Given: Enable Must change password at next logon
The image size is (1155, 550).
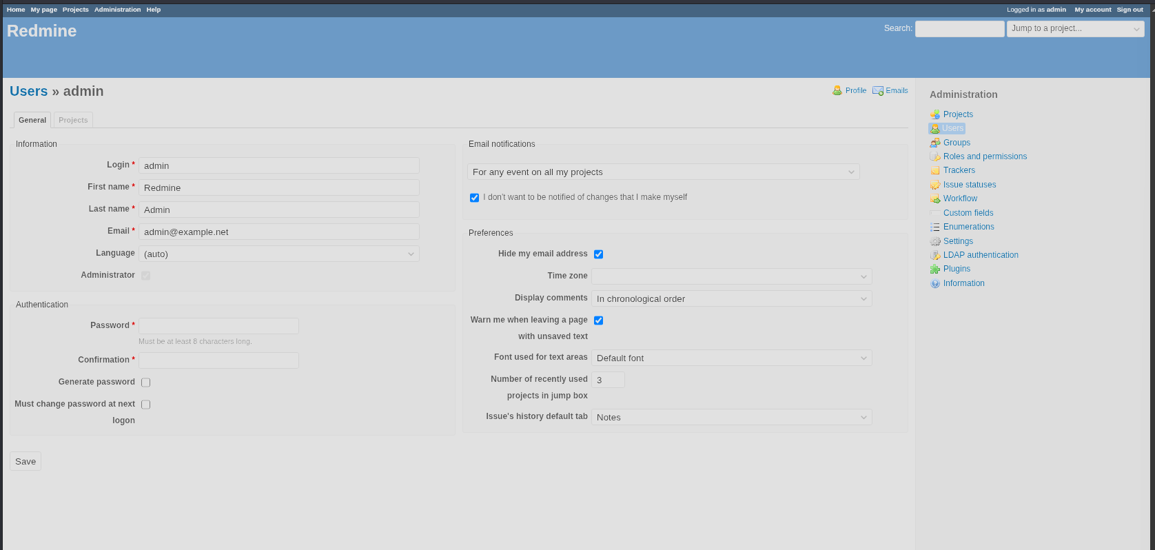Looking at the screenshot, I should (145, 405).
